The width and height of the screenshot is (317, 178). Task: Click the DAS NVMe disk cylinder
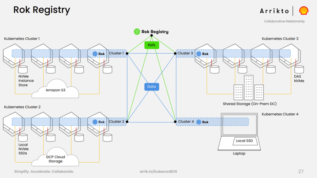pos(299,70)
